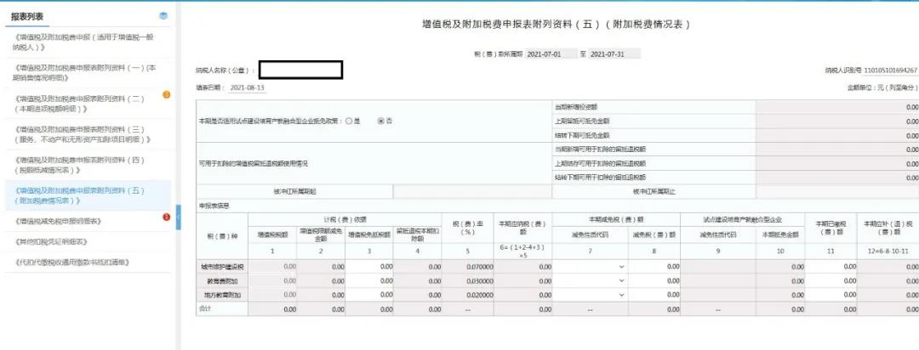
Task: Open 减免性质代码 dropdown for 城市维护建设税
Action: 621,267
